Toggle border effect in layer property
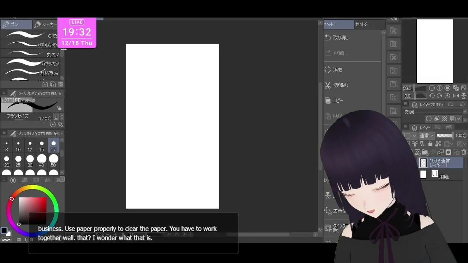 tap(429, 119)
